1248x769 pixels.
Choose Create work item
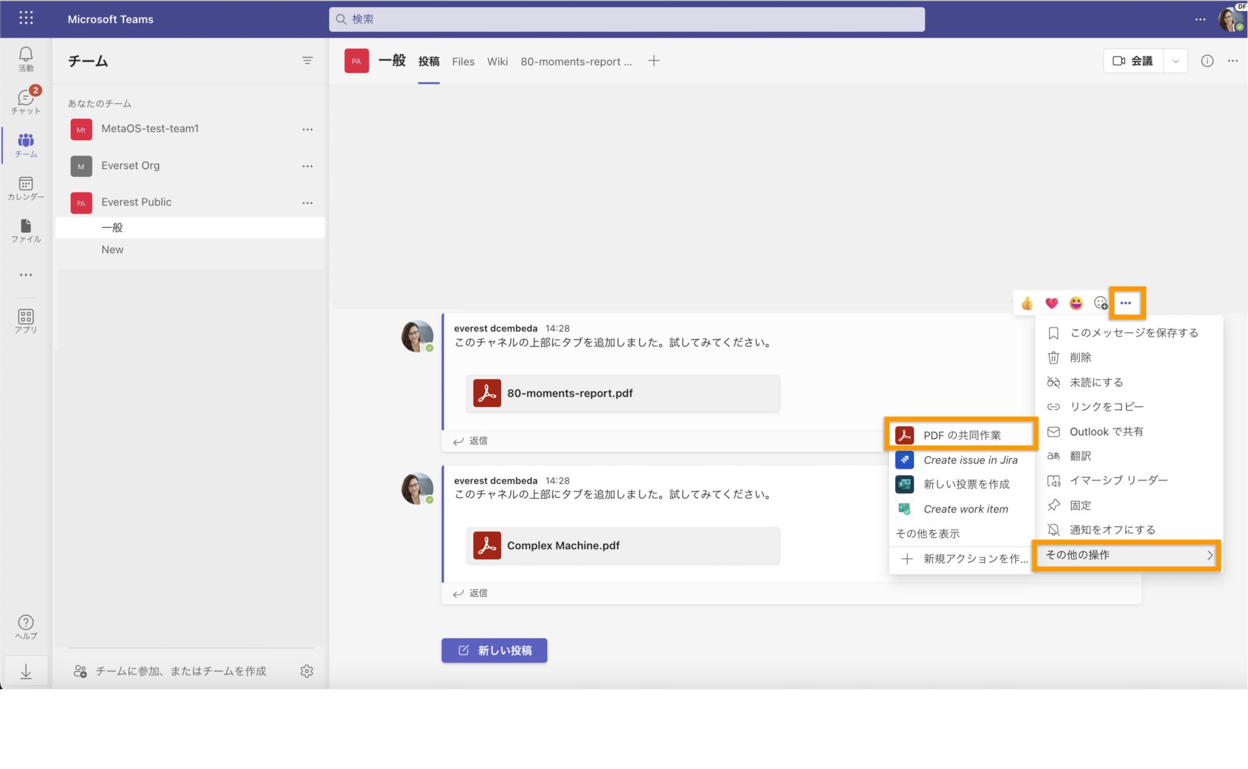pyautogui.click(x=961, y=509)
